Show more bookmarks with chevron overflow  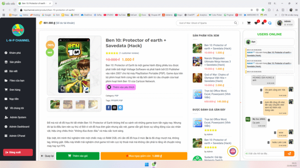(x=276, y=15)
